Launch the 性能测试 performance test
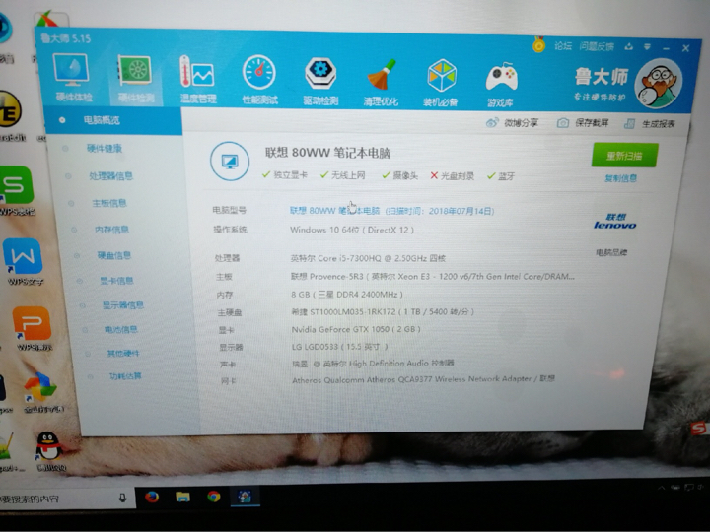This screenshot has width=710, height=532. coord(259,80)
